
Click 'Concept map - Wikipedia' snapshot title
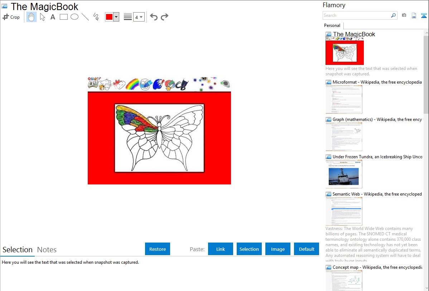point(377,267)
